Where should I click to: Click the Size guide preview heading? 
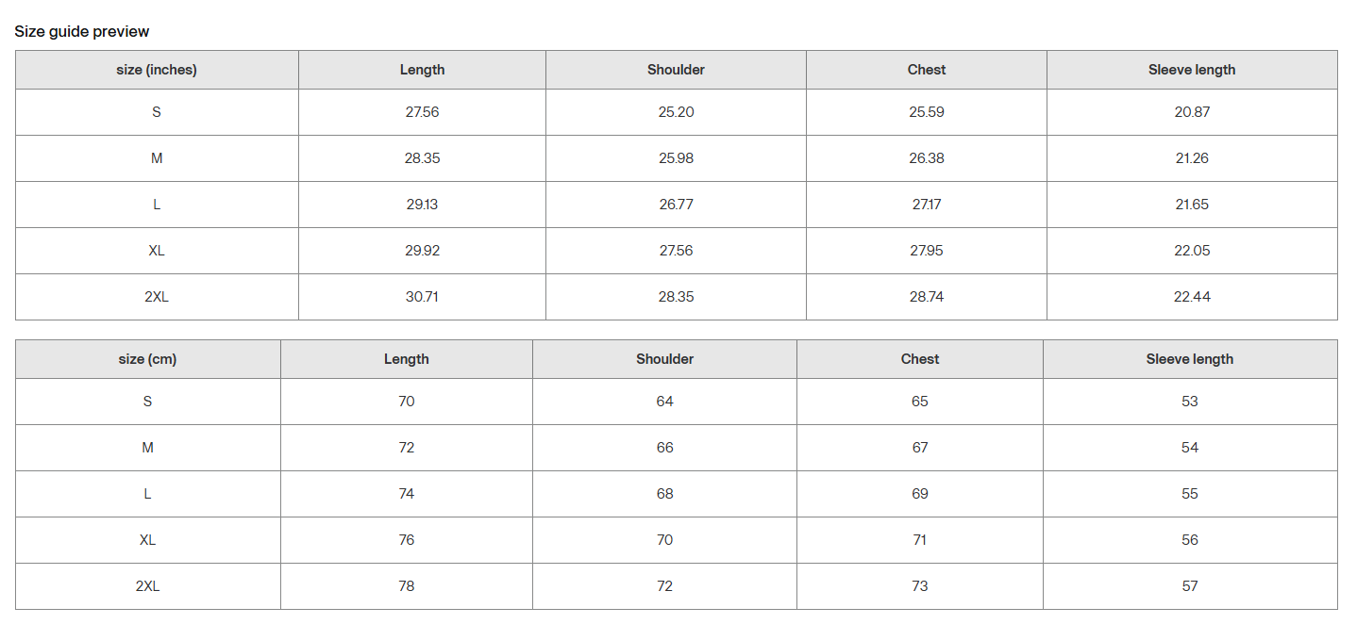(x=82, y=32)
